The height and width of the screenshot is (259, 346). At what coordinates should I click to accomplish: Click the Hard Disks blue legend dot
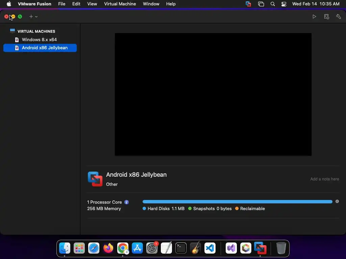tap(144, 208)
